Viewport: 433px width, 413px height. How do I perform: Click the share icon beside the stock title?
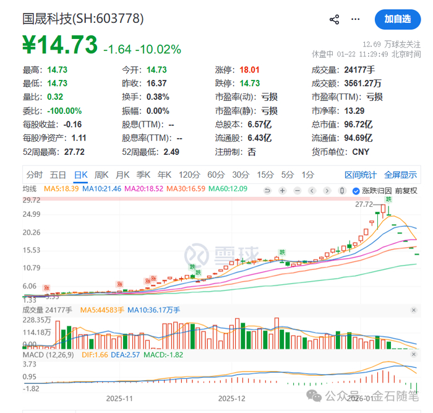click(x=334, y=19)
